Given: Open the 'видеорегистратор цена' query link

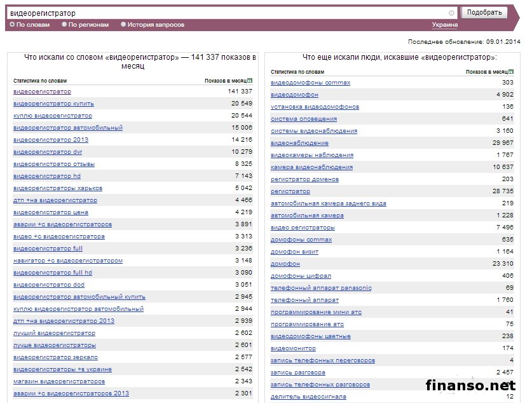Looking at the screenshot, I should coord(51,212).
